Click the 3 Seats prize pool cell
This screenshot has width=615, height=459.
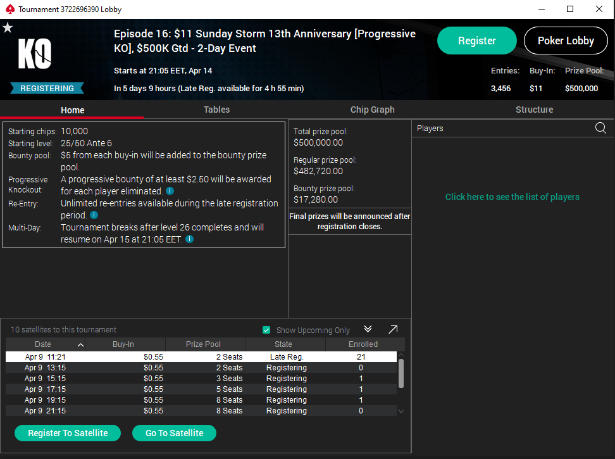[x=230, y=378]
